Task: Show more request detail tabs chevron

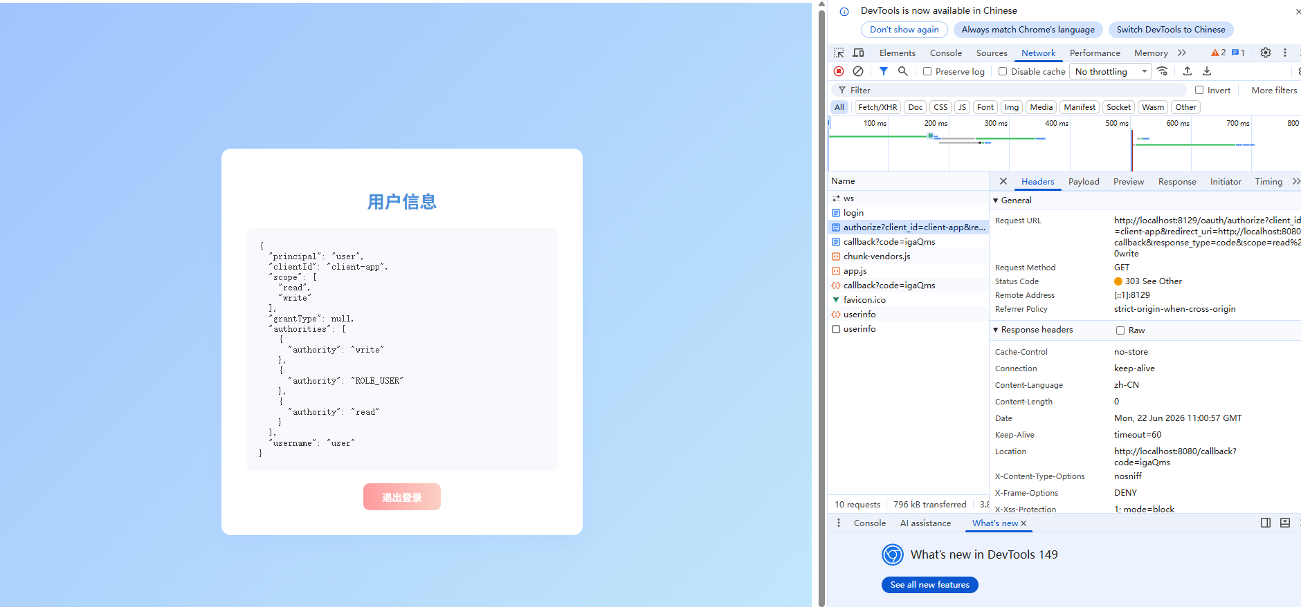Action: tap(1295, 181)
